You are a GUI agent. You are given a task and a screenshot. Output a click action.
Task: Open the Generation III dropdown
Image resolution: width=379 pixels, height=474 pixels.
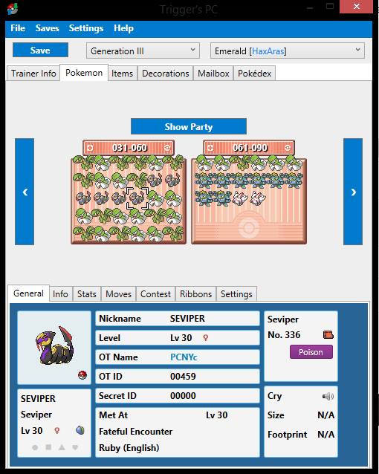[143, 51]
